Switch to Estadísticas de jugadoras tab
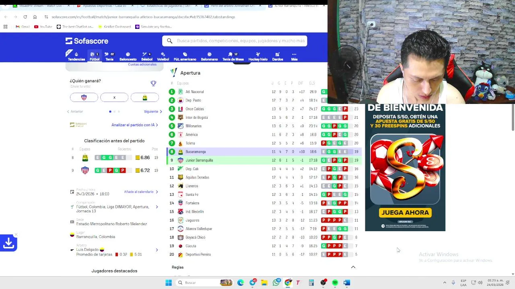515x289 pixels. [x=168, y=6]
